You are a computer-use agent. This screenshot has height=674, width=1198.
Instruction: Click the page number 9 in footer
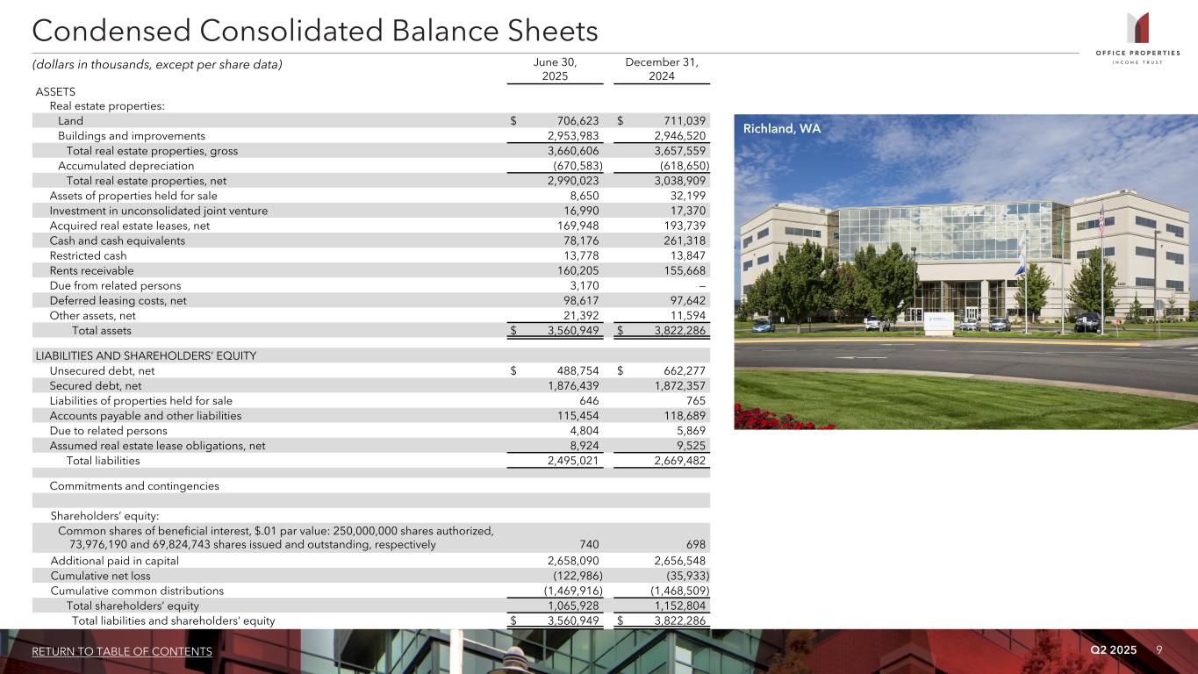pyautogui.click(x=1159, y=650)
